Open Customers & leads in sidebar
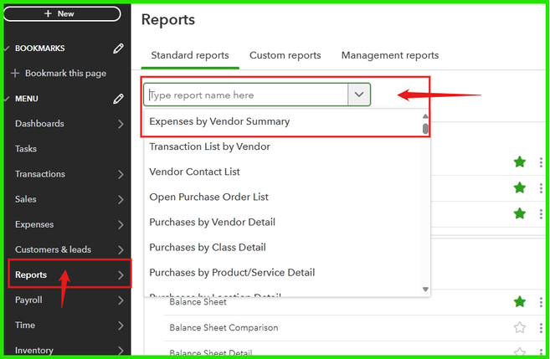Screen dimensions: 550x359 click(53, 250)
